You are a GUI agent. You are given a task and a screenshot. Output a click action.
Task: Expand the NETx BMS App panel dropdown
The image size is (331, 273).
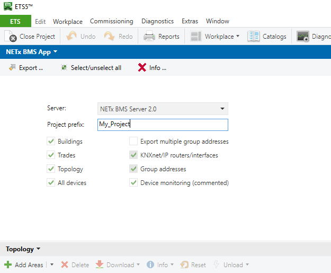[55, 51]
